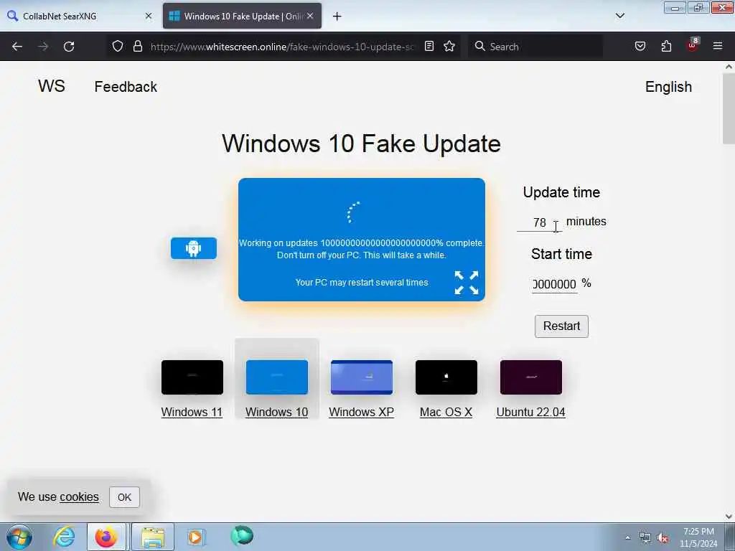Click the address bar URL

[282, 47]
